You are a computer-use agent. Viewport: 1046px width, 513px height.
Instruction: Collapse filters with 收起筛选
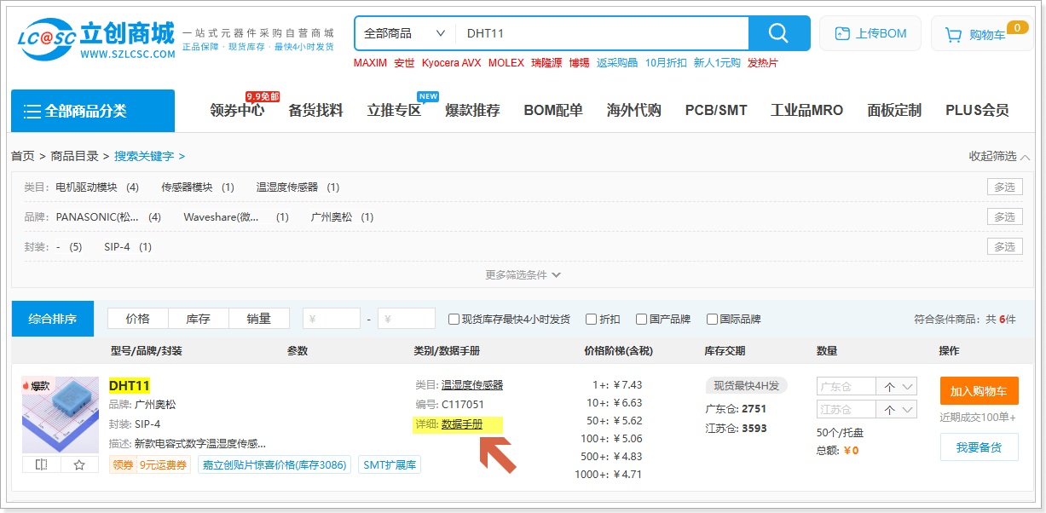(999, 156)
